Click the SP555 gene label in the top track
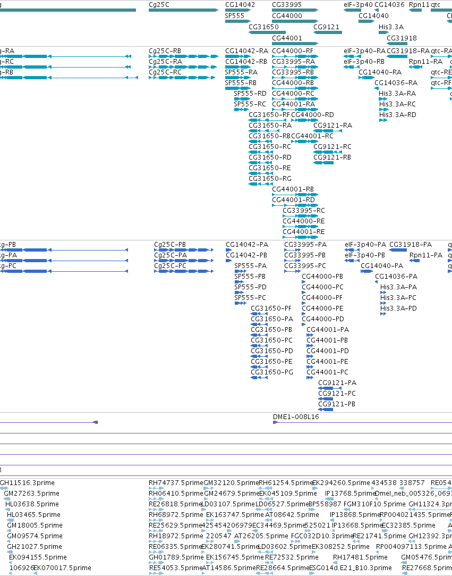Image resolution: width=452 pixels, height=576 pixels. [x=234, y=16]
